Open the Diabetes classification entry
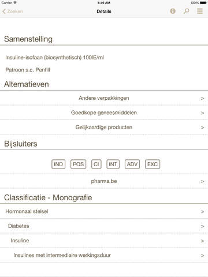 click(x=104, y=226)
